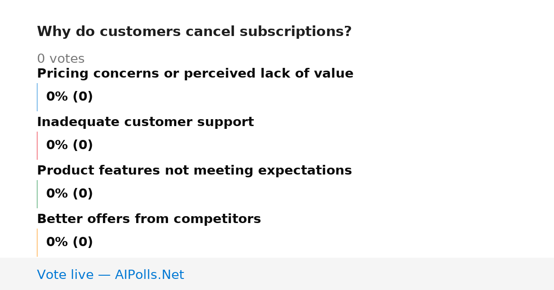Click 0% (0) result under Better offers option

point(69,242)
